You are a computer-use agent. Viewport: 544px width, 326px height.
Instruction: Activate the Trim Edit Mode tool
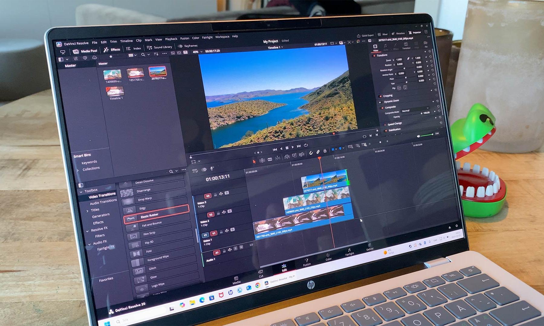[262, 160]
